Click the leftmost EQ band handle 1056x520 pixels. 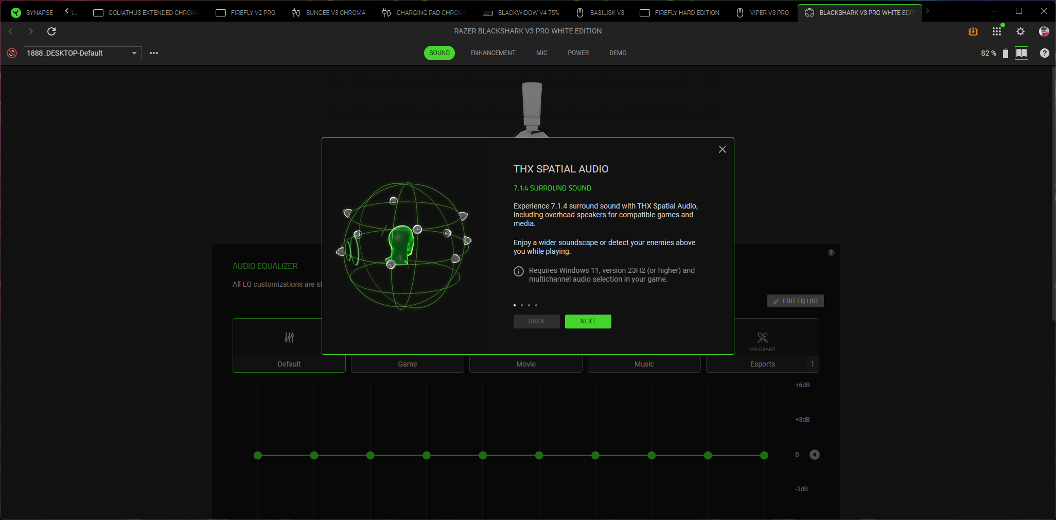[258, 455]
